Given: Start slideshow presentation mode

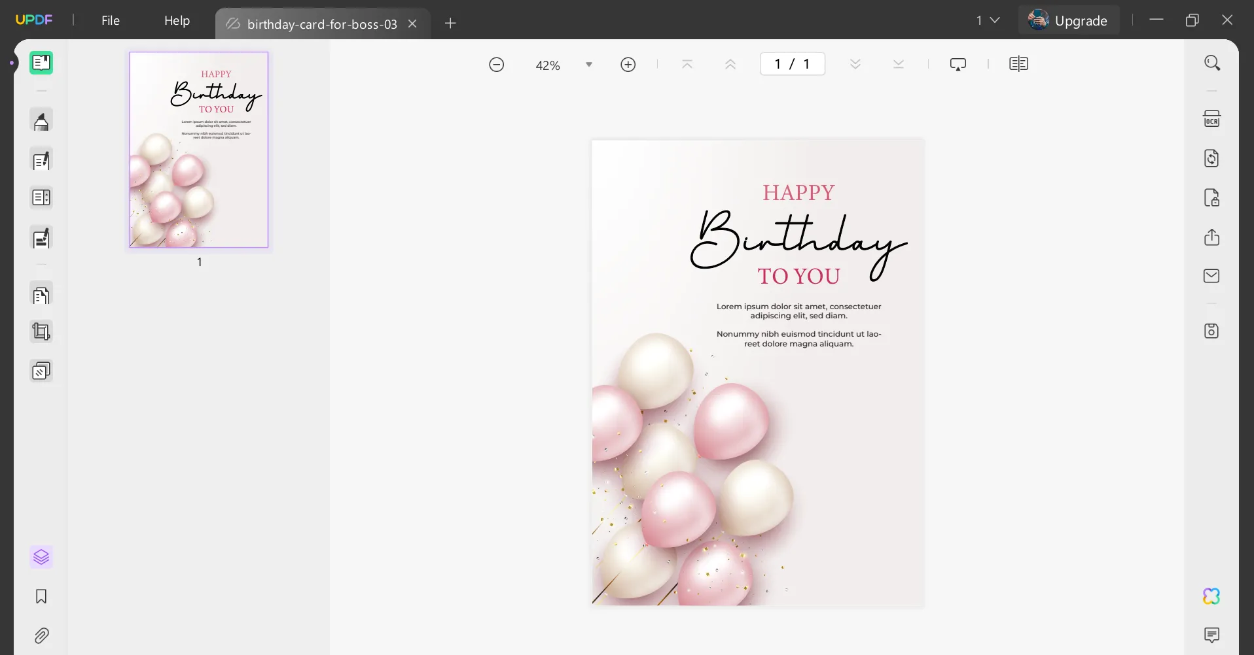Looking at the screenshot, I should pos(958,64).
